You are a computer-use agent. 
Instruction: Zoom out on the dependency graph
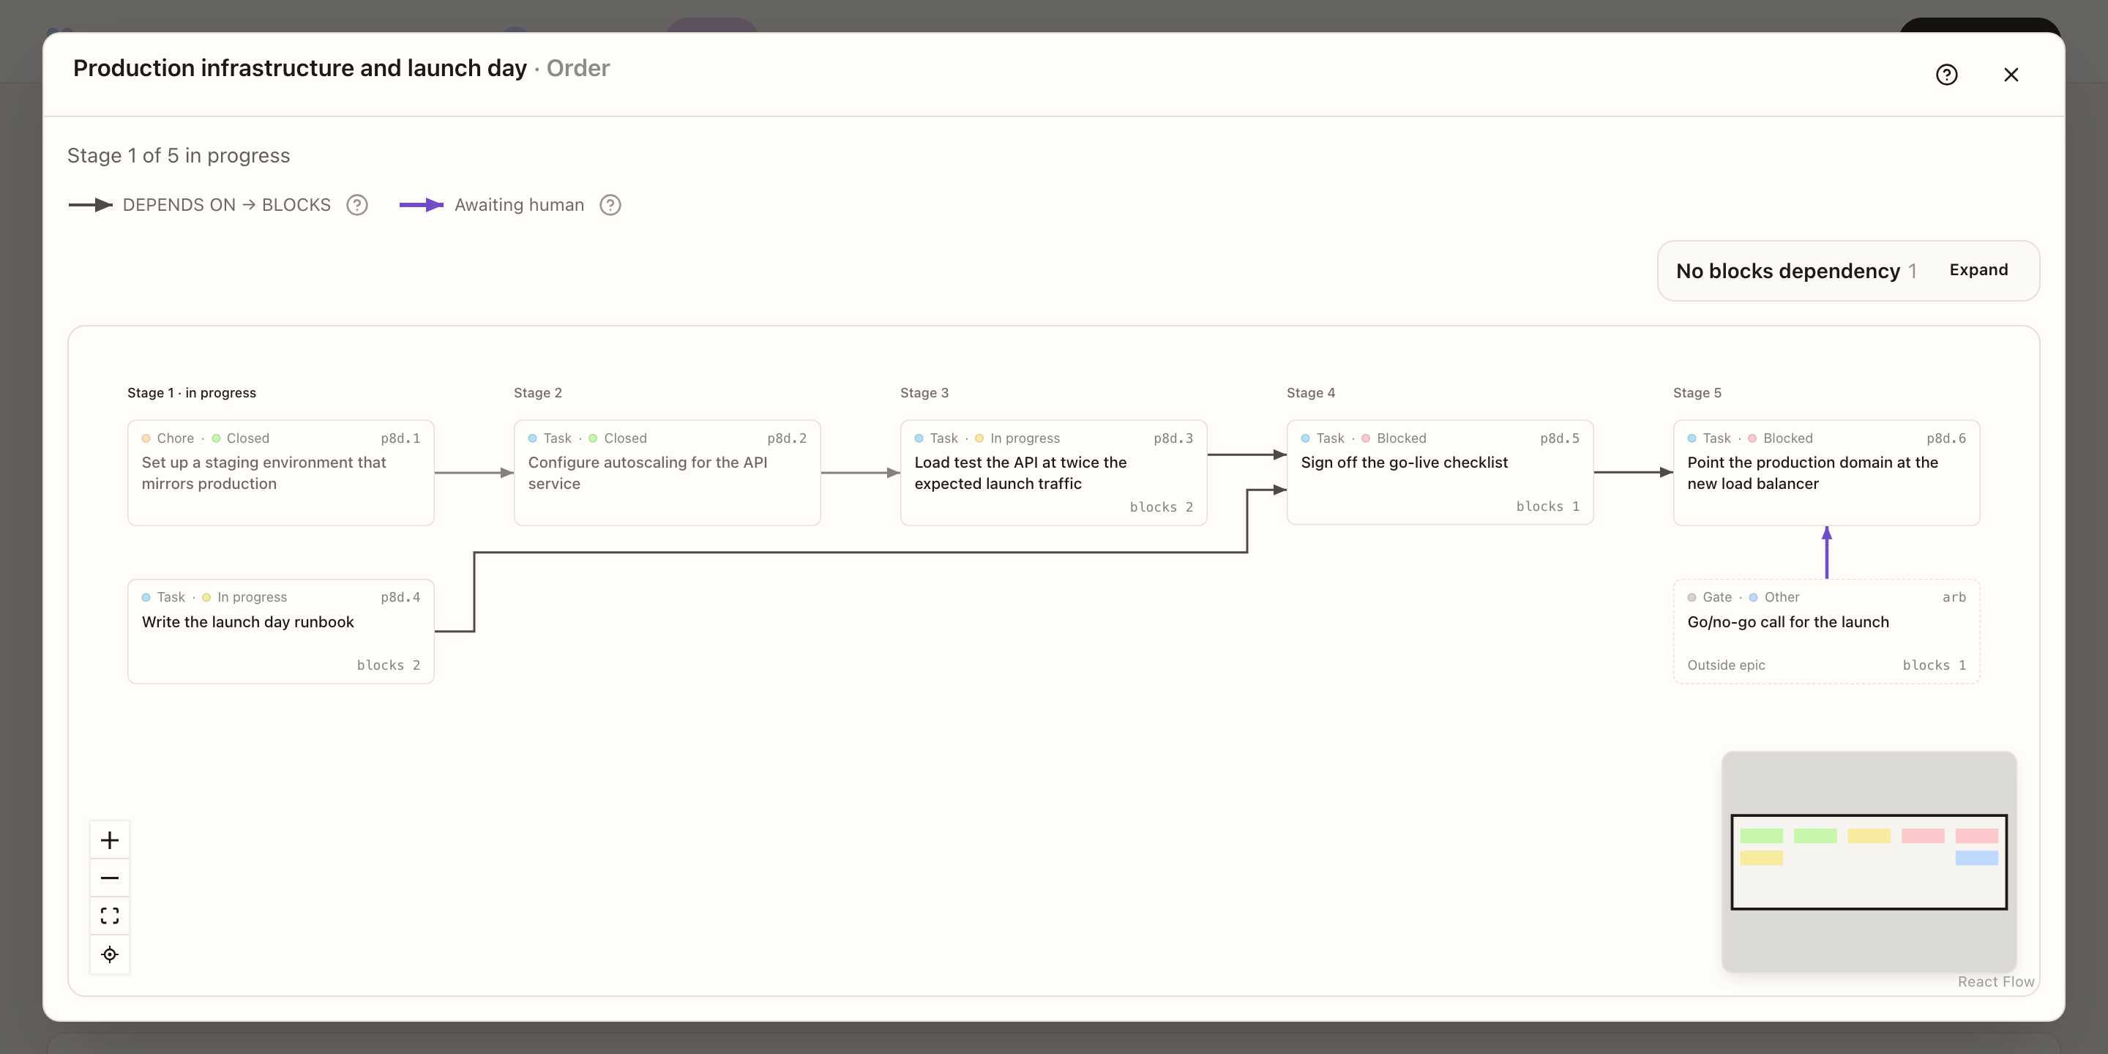[x=110, y=878]
